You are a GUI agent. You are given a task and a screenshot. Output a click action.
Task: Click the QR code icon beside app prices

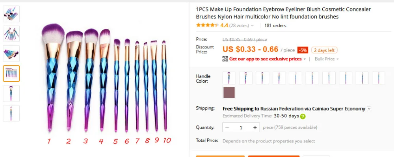(x=225, y=59)
